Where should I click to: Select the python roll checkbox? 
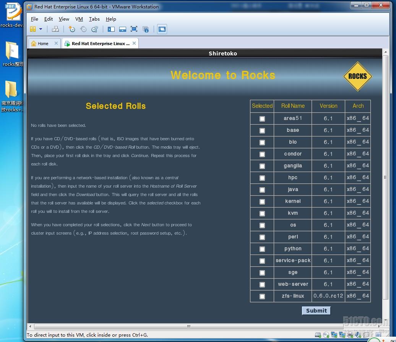(262, 249)
